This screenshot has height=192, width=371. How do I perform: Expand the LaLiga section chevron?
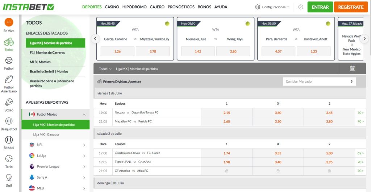(84, 156)
